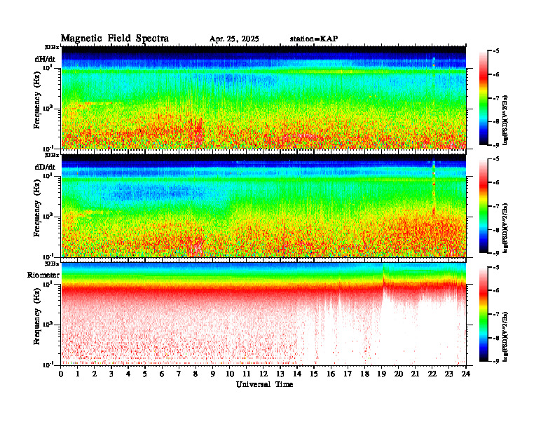Click hour 8 on the time axis

(x=196, y=374)
